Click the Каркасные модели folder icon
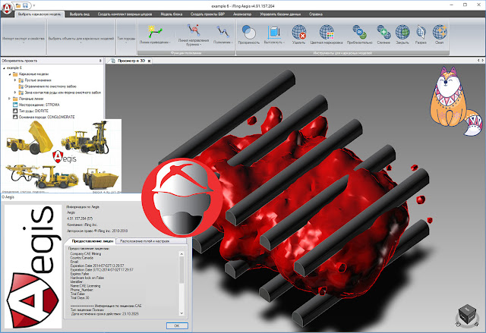The image size is (486, 333). tap(15, 74)
